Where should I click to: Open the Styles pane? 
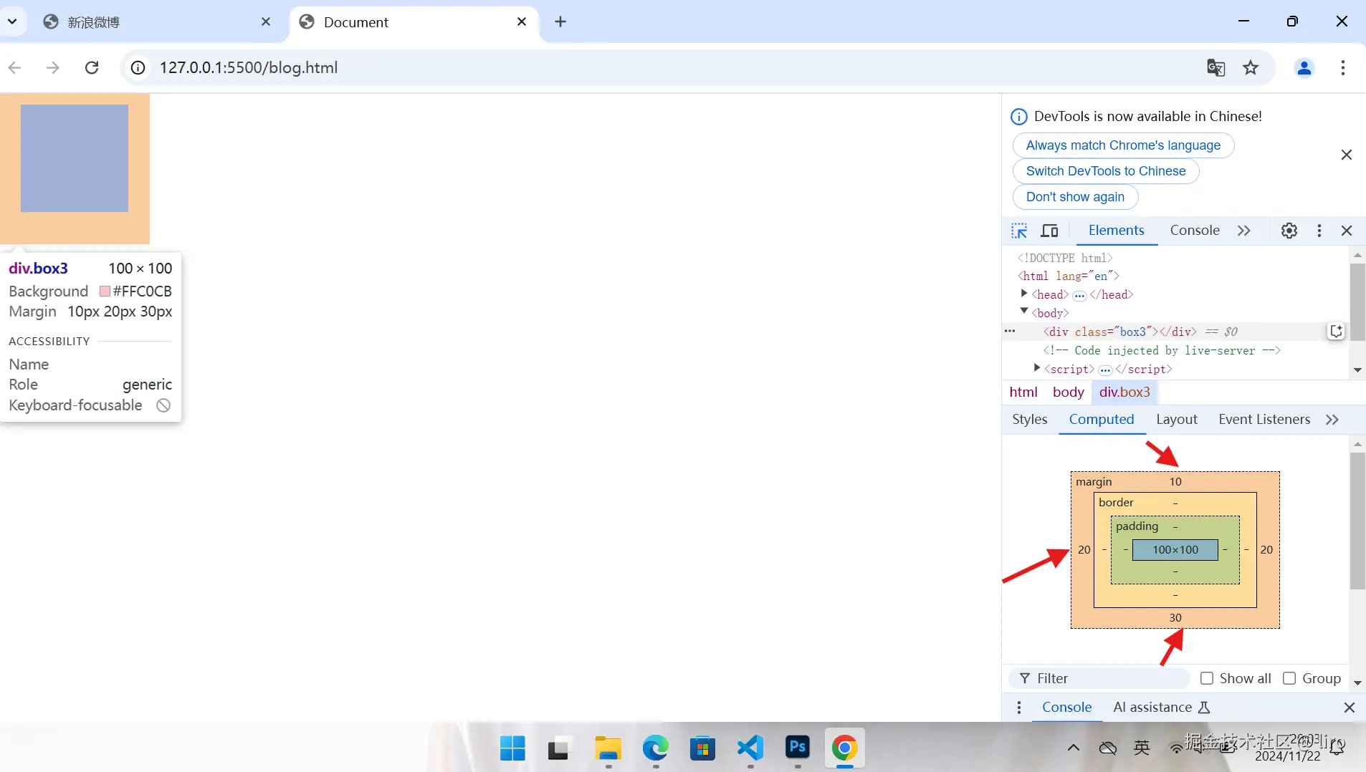(x=1030, y=420)
